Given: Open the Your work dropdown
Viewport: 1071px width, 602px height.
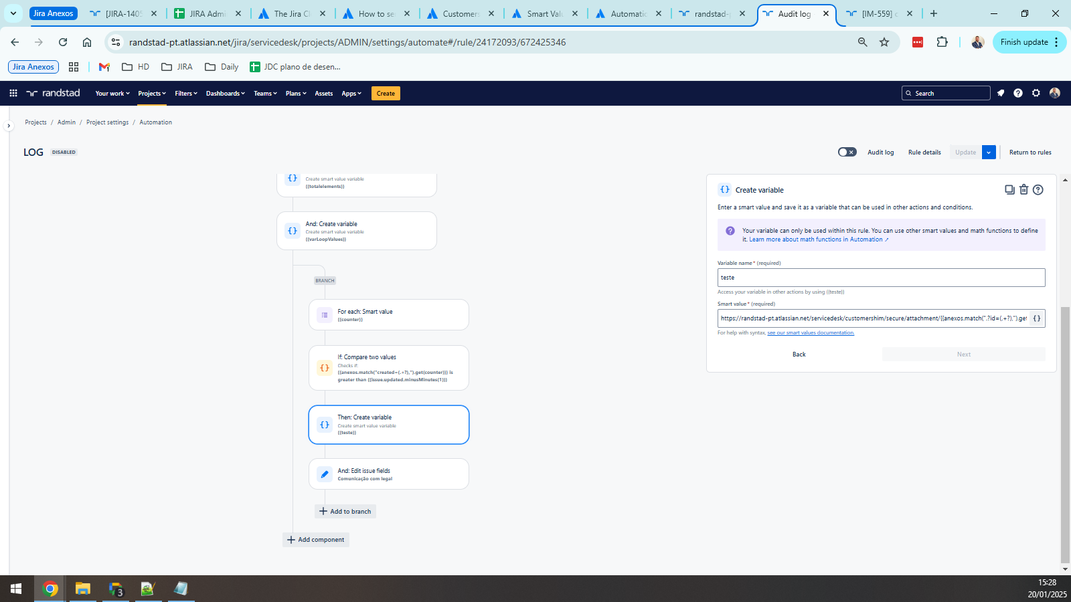Looking at the screenshot, I should [x=112, y=94].
